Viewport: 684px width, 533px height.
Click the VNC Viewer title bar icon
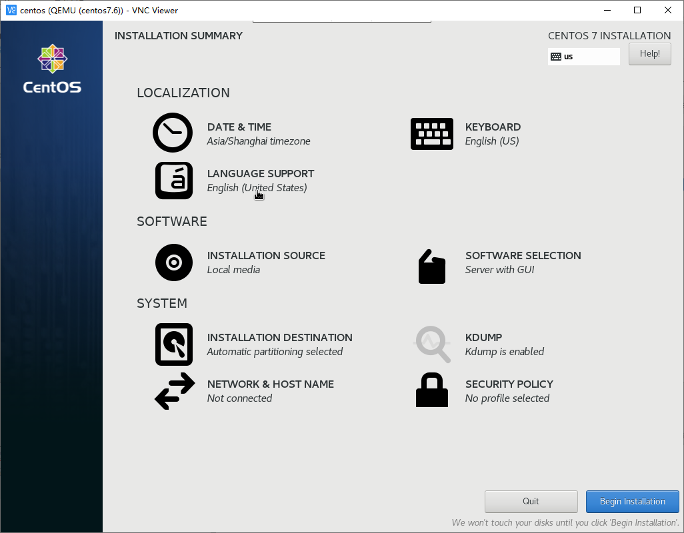point(11,10)
